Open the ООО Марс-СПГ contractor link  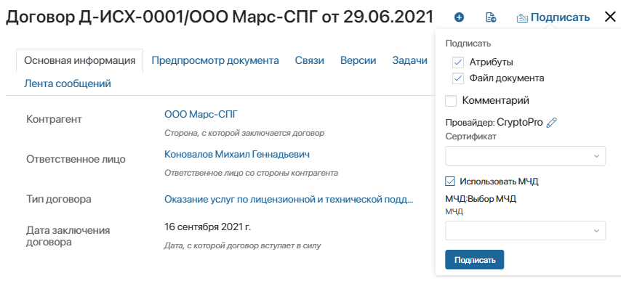[201, 115]
